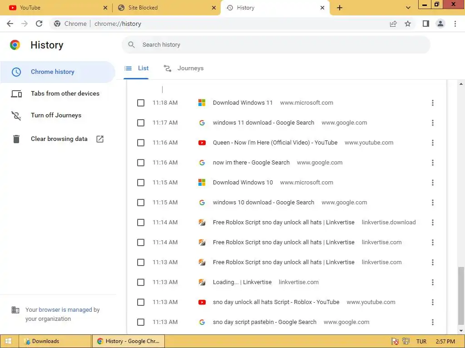465x348 pixels.
Task: Open the side panel icon
Action: click(x=426, y=24)
